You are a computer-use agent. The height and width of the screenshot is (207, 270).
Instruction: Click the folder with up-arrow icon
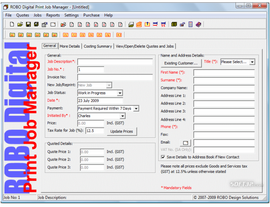pos(147,24)
